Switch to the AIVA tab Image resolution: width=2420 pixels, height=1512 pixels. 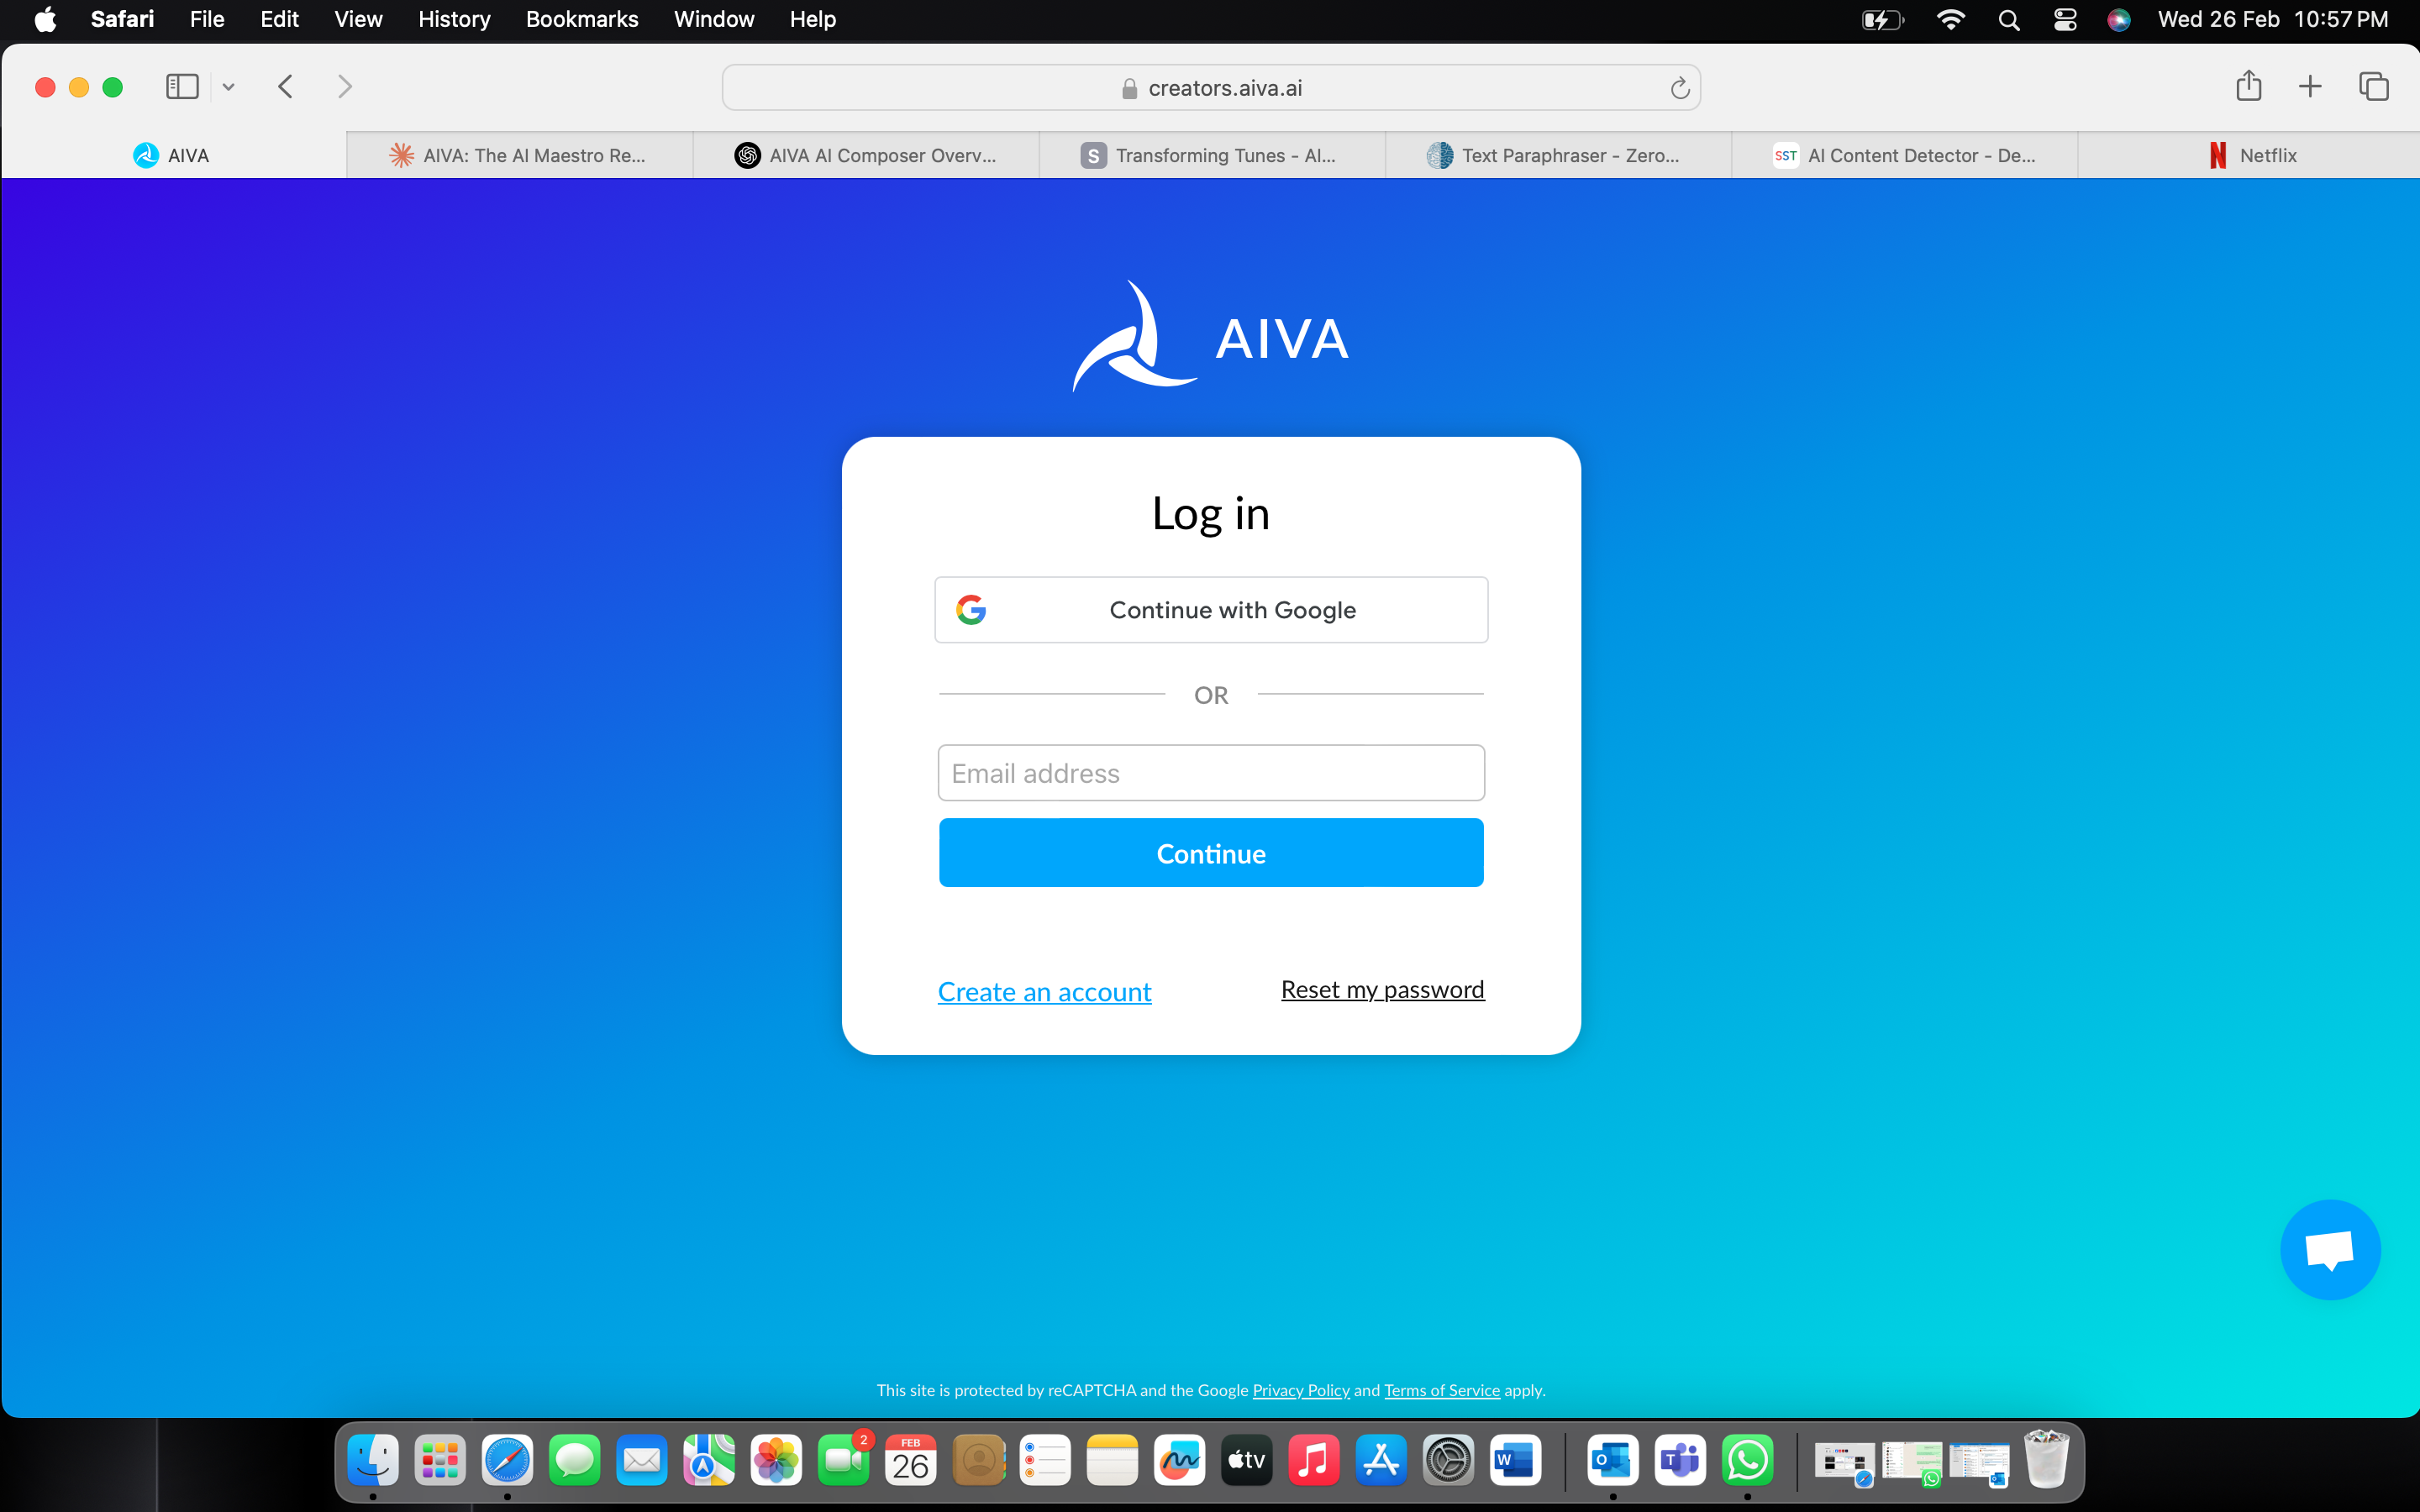click(174, 155)
